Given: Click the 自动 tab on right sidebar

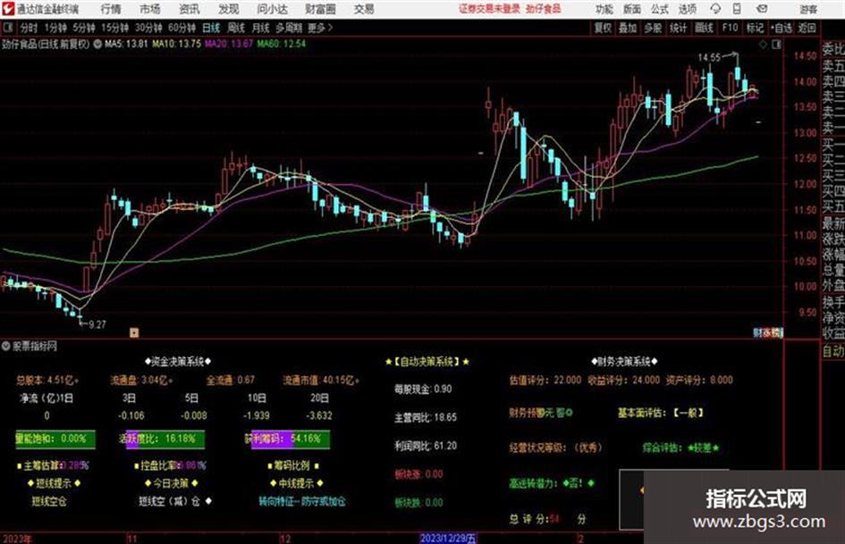Looking at the screenshot, I should pyautogui.click(x=833, y=351).
